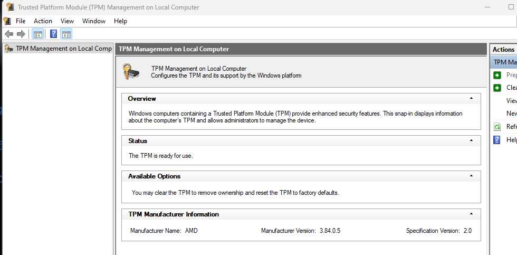Click green arrow icon for Prepare TPM

[x=497, y=75]
